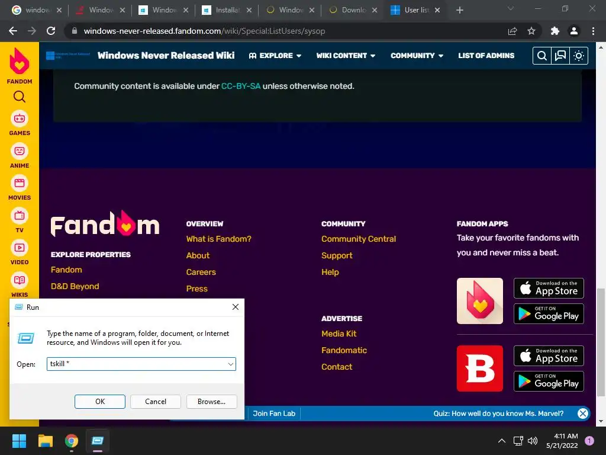
Task: Open the Windows Start menu
Action: coord(19,441)
